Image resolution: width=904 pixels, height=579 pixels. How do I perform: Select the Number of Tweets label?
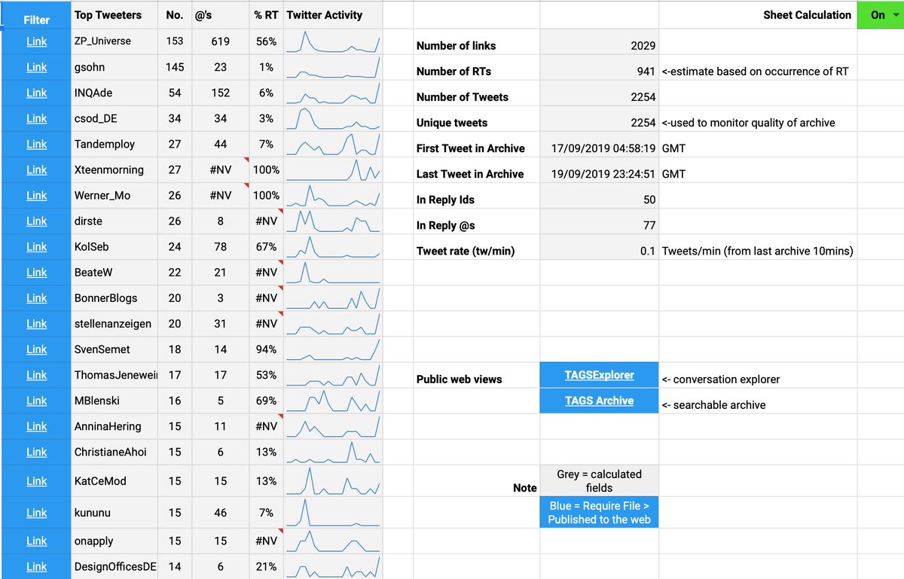pyautogui.click(x=462, y=96)
